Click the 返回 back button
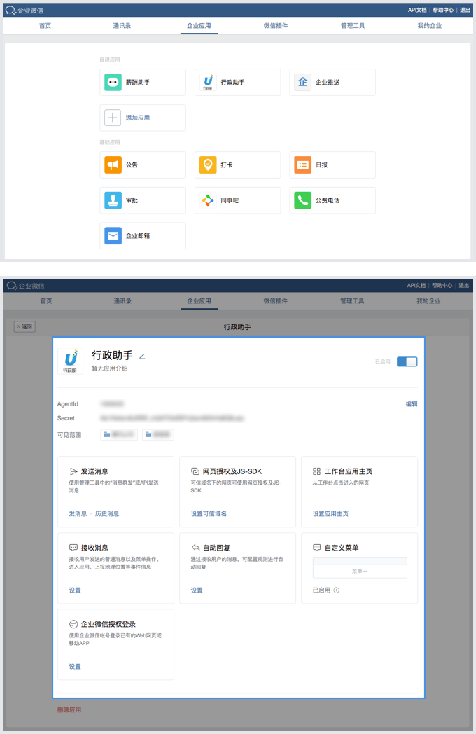Image resolution: width=476 pixels, height=734 pixels. point(24,327)
